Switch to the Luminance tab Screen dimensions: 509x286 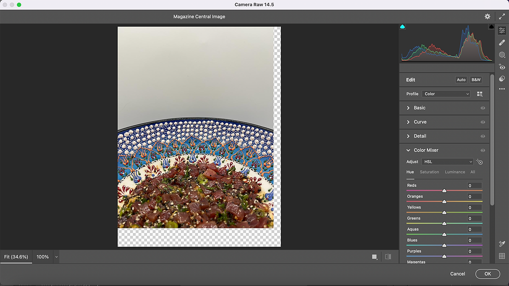(455, 172)
